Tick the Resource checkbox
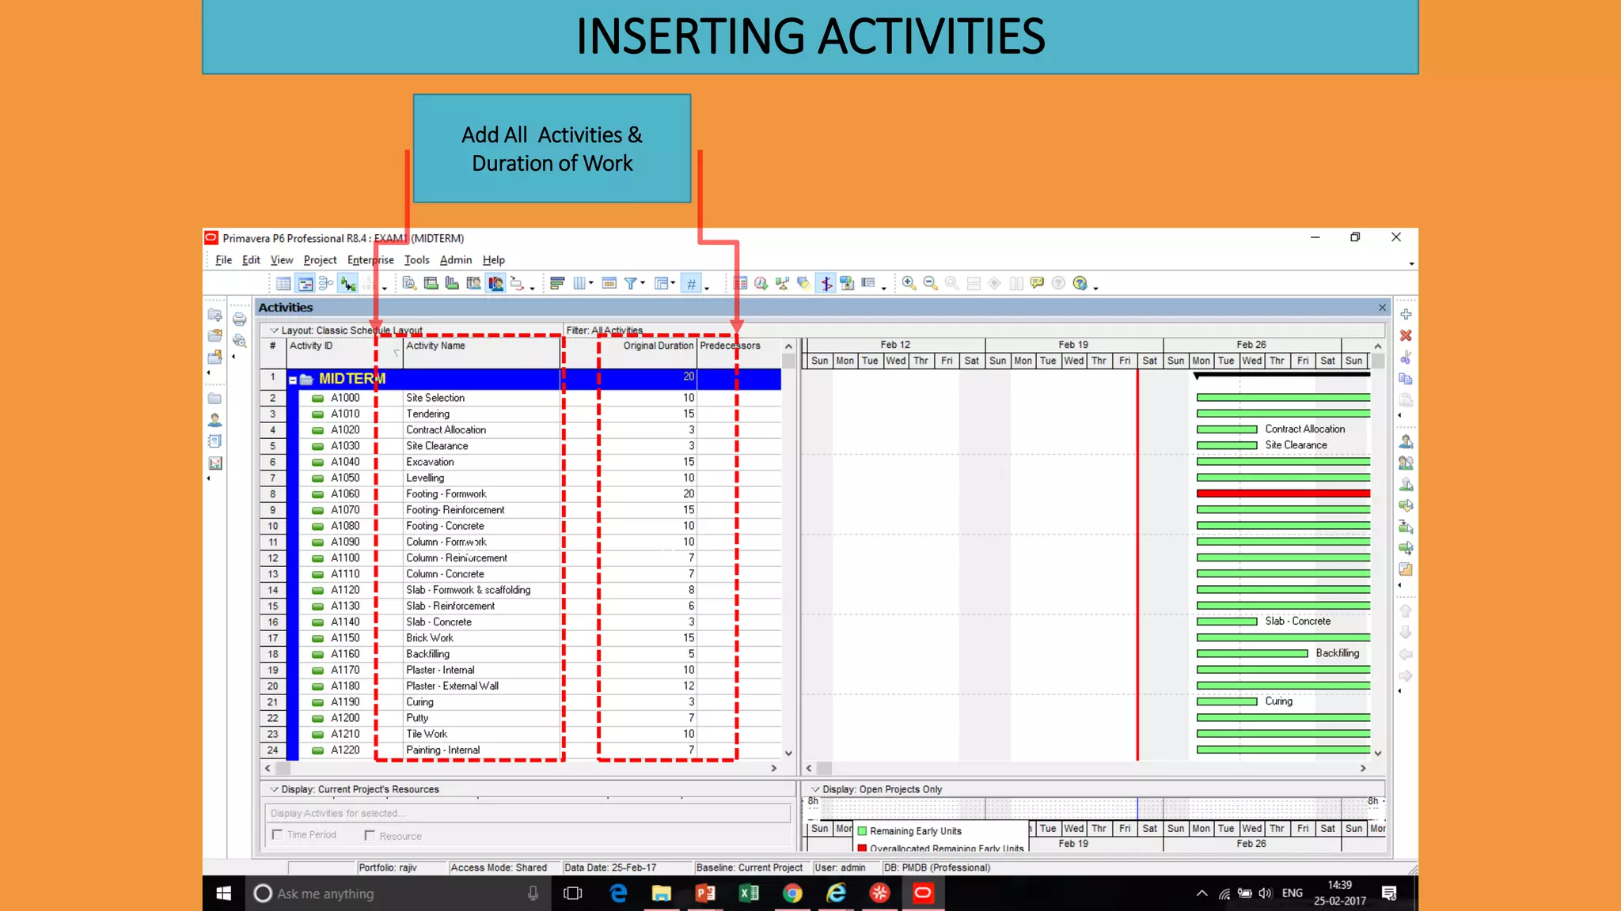 tap(370, 835)
